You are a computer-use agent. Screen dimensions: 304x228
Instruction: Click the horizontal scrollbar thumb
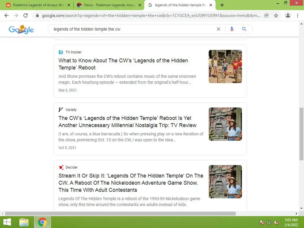point(120,214)
